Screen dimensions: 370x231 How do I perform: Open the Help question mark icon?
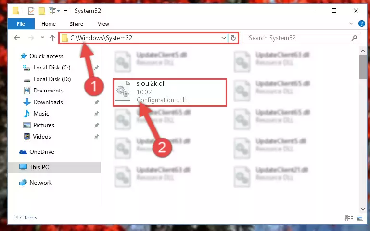361,23
